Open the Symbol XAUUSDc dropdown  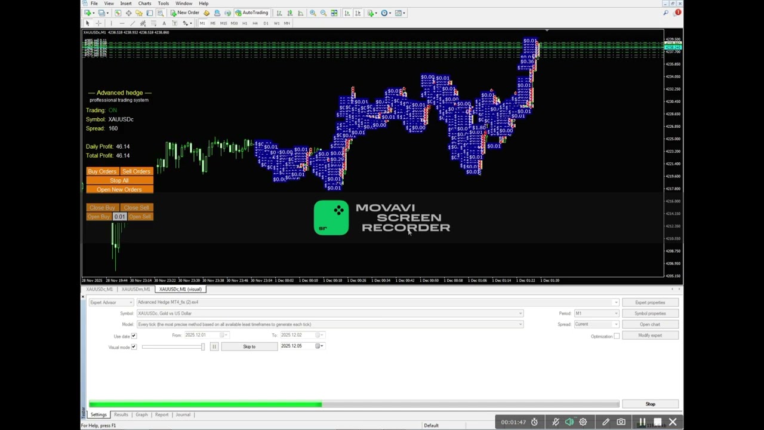(520, 314)
